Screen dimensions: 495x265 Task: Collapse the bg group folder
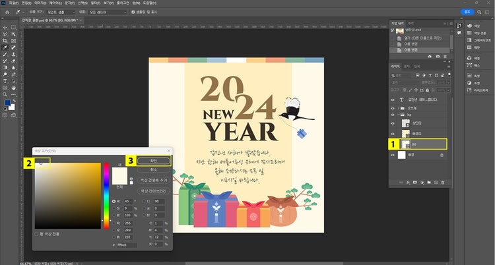tap(399, 115)
